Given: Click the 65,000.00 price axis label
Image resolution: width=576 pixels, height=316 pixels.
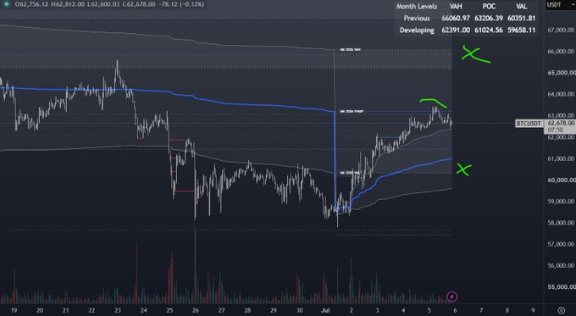Looking at the screenshot, I should pos(561,73).
